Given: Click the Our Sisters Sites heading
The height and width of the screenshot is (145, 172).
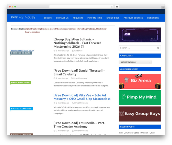Looking at the screenshot, I should coord(140,69).
